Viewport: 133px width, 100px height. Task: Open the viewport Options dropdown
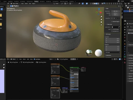[120, 6]
